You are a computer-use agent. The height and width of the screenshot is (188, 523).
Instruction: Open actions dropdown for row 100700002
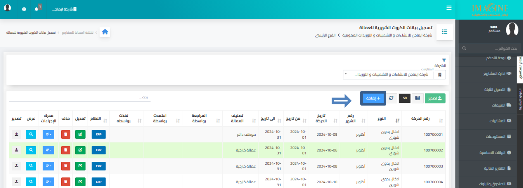coord(49,150)
